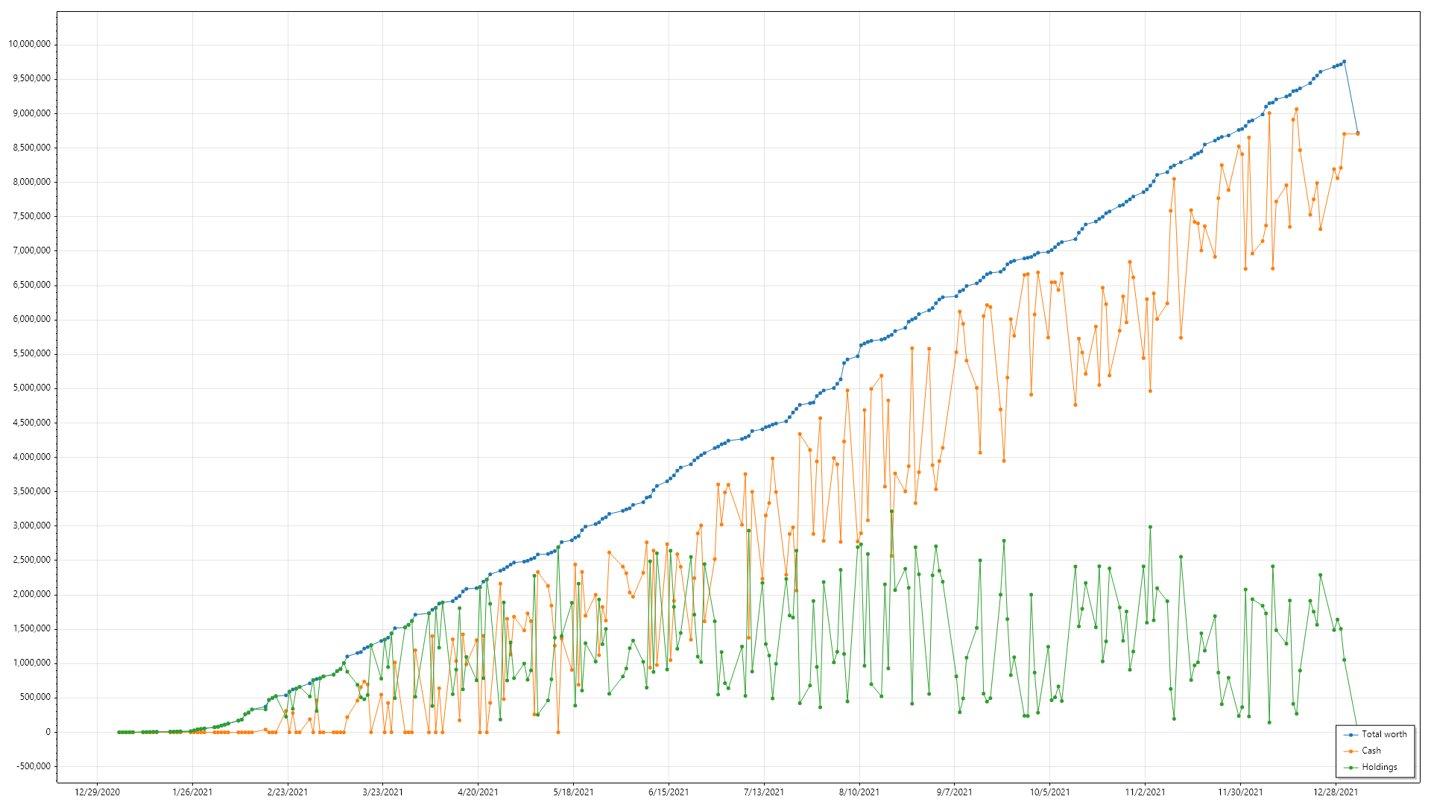Click the green Holdings legend marker
This screenshot has height=805, width=1431.
tap(1351, 768)
